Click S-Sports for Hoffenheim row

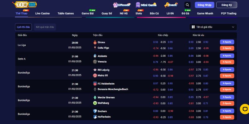(x=227, y=117)
